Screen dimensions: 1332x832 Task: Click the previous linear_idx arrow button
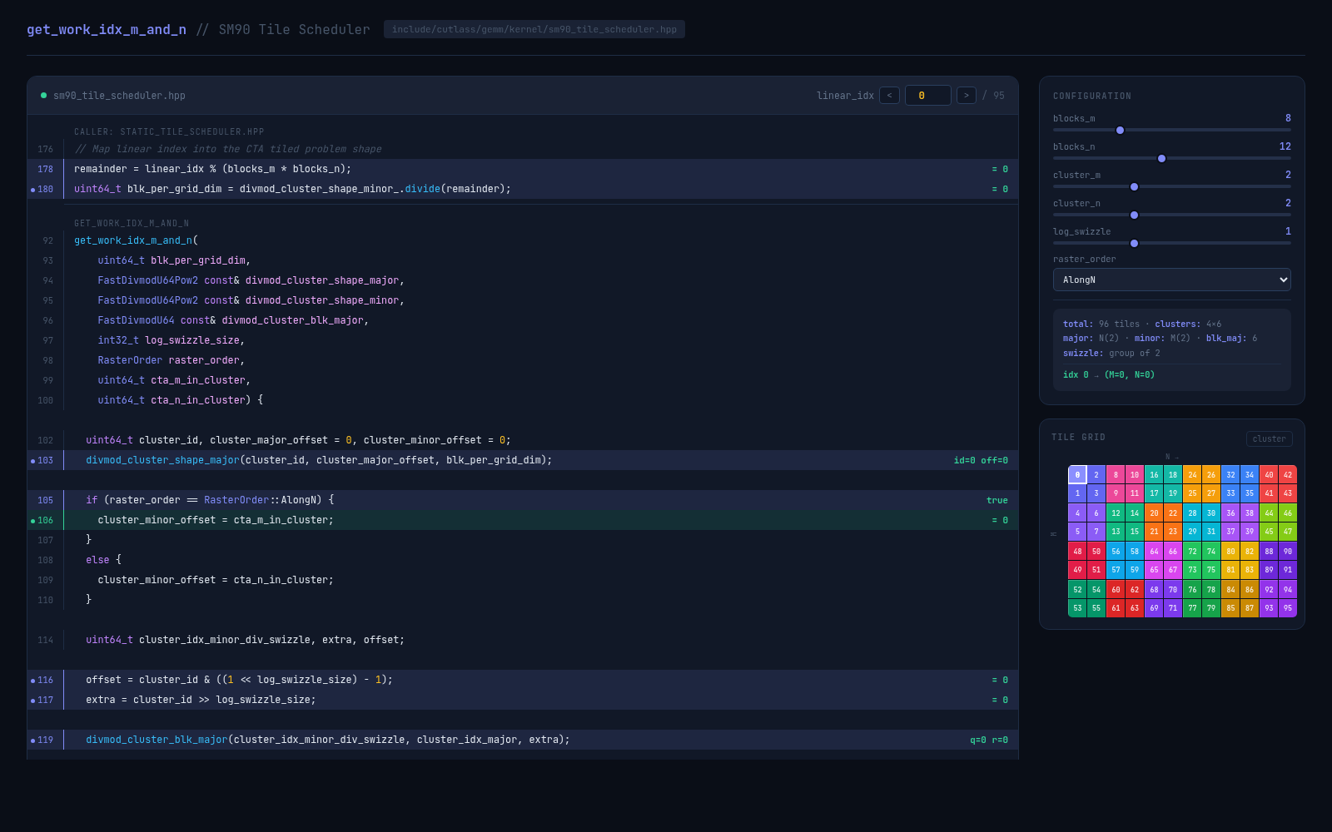889,95
